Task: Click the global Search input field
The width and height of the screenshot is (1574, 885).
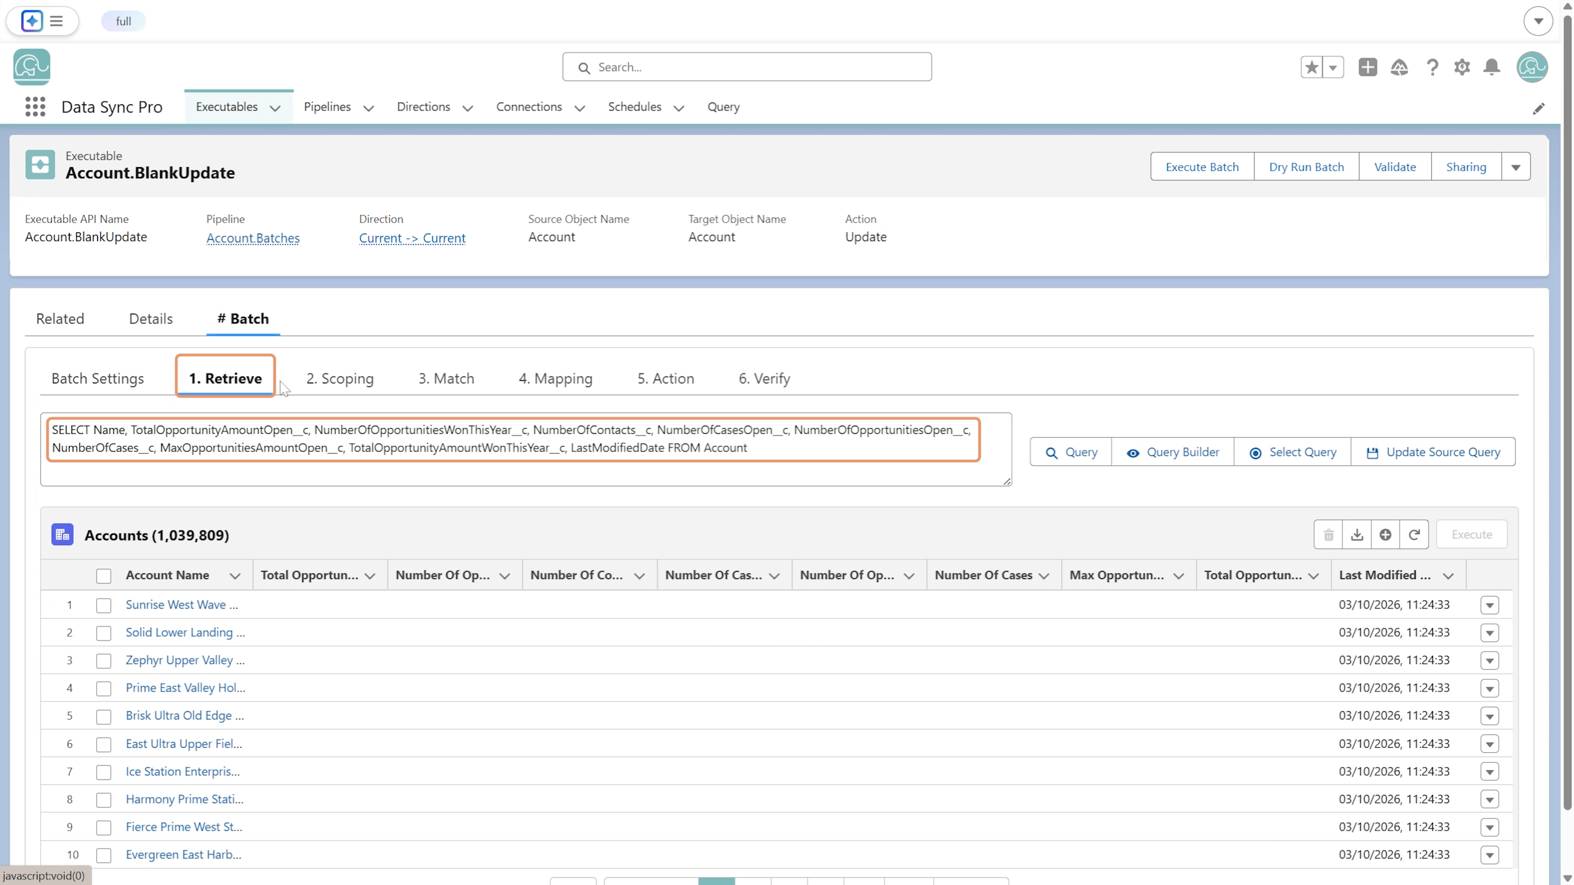Action: [x=747, y=67]
